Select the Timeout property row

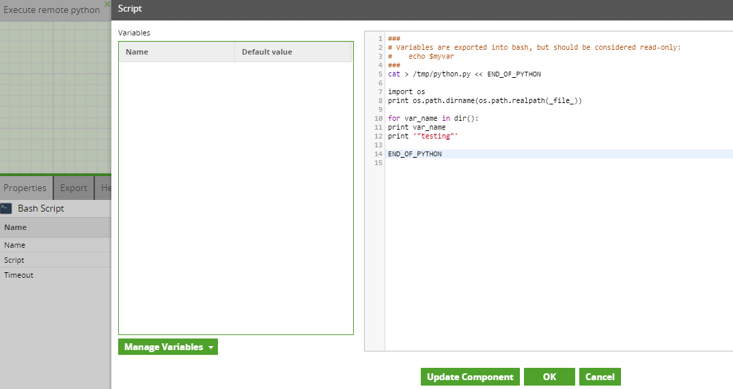point(55,275)
